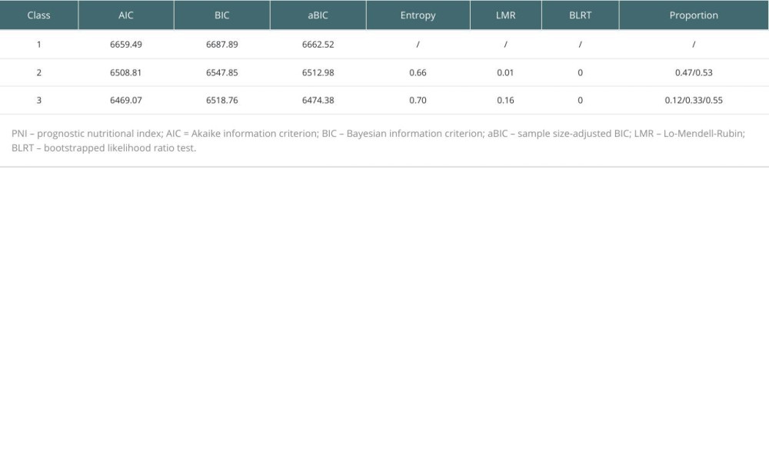Image resolution: width=769 pixels, height=461 pixels.
Task: Select the AIC value 6659.49
Action: tap(126, 45)
